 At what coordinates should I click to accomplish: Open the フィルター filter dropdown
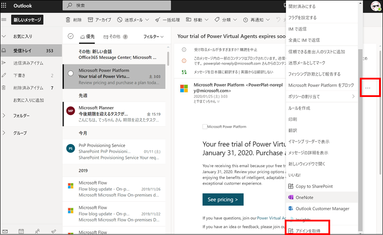(153, 37)
